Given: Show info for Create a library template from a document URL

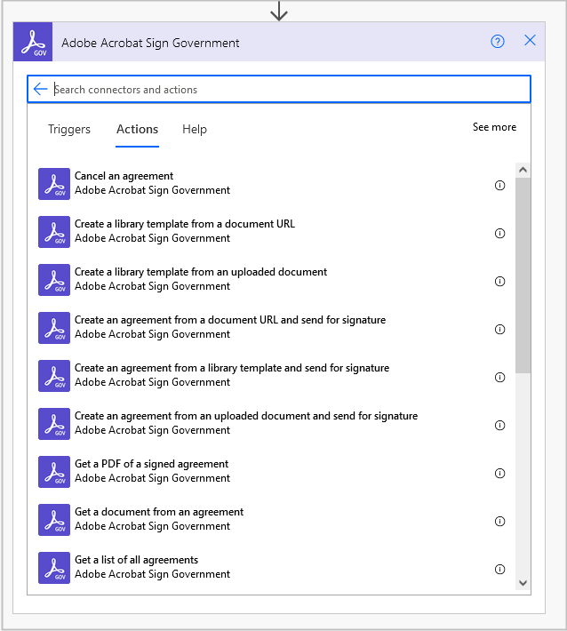Looking at the screenshot, I should pos(499,234).
